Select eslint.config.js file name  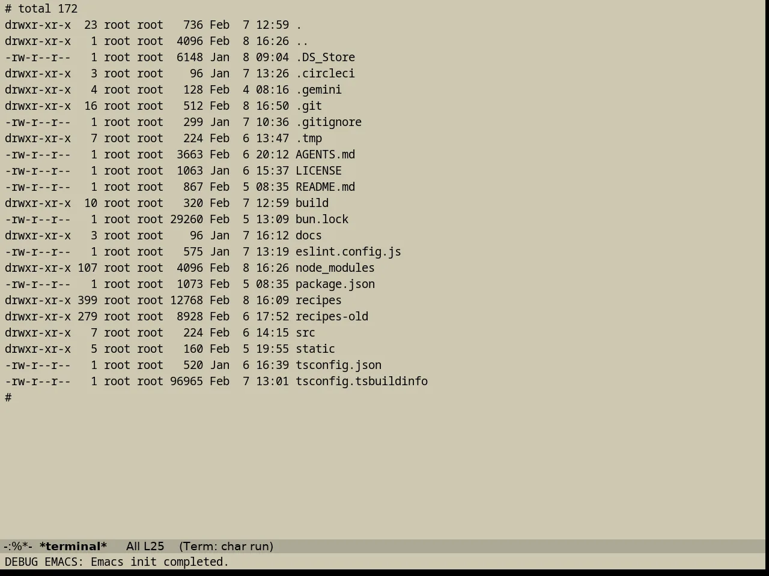(348, 252)
